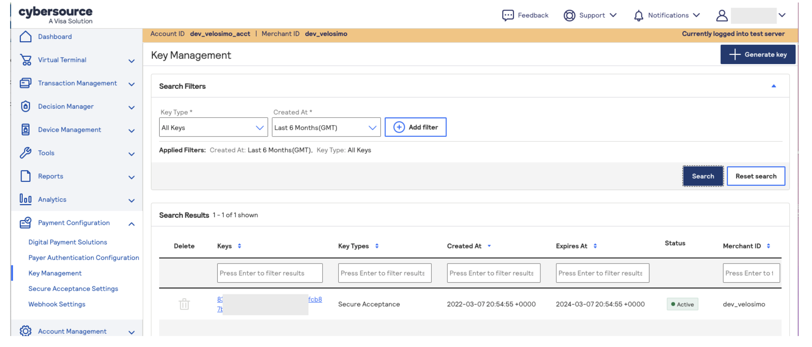Click the Feedback link
Viewport: 812px width, 347px height.
tap(533, 15)
